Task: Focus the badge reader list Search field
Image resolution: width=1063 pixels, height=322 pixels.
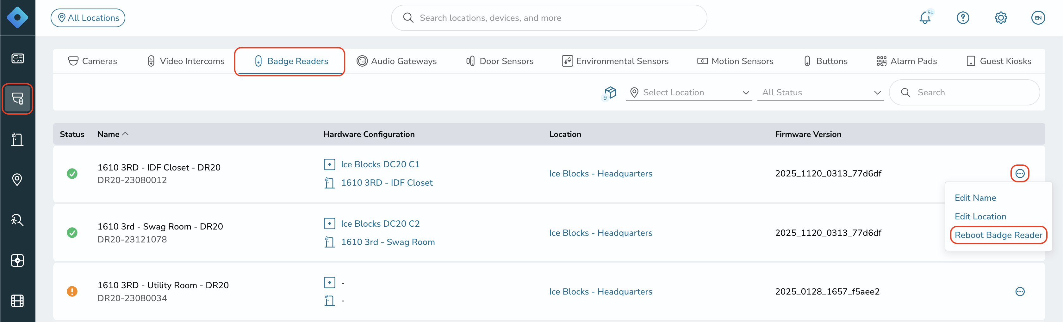Action: [964, 92]
